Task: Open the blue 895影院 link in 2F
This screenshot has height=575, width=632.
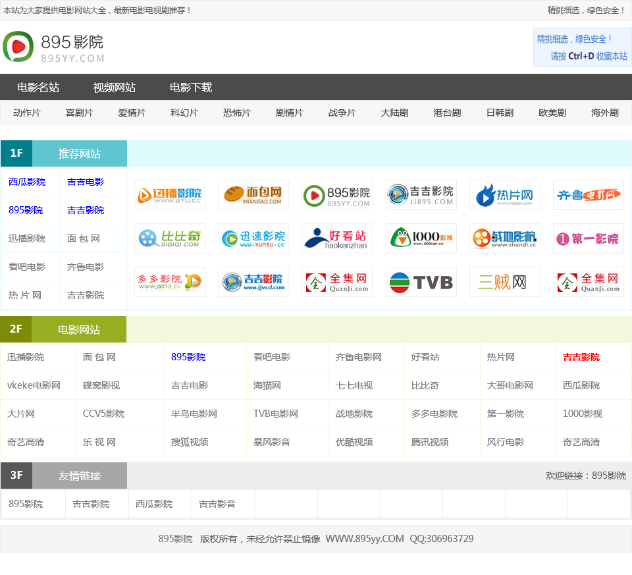Action: tap(188, 357)
